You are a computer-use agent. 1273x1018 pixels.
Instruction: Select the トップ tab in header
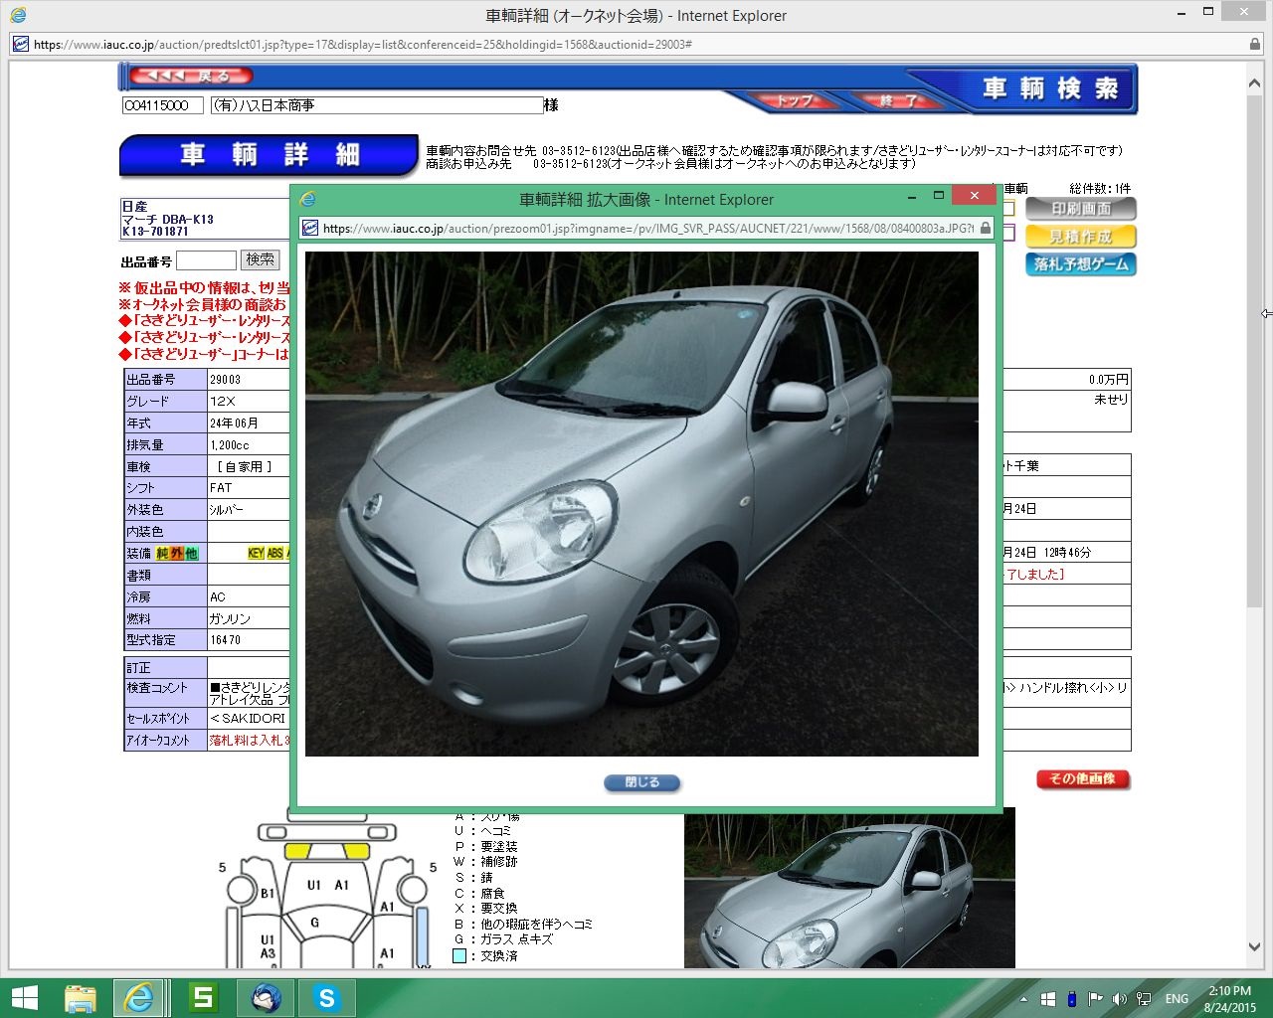(793, 100)
